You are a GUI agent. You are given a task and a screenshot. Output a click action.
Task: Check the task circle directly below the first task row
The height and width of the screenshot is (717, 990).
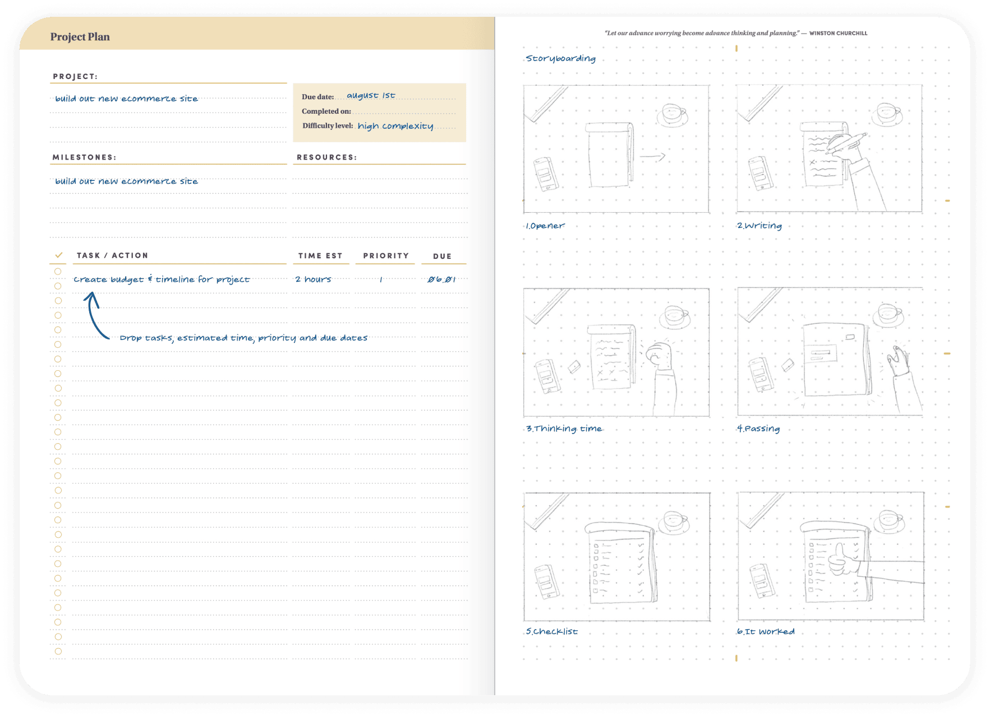point(58,286)
